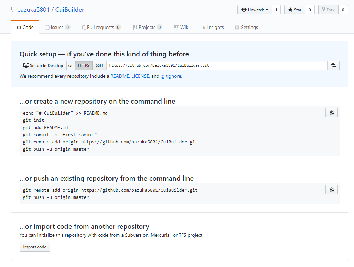Select the Code tab
This screenshot has height=267, width=354.
pos(25,27)
